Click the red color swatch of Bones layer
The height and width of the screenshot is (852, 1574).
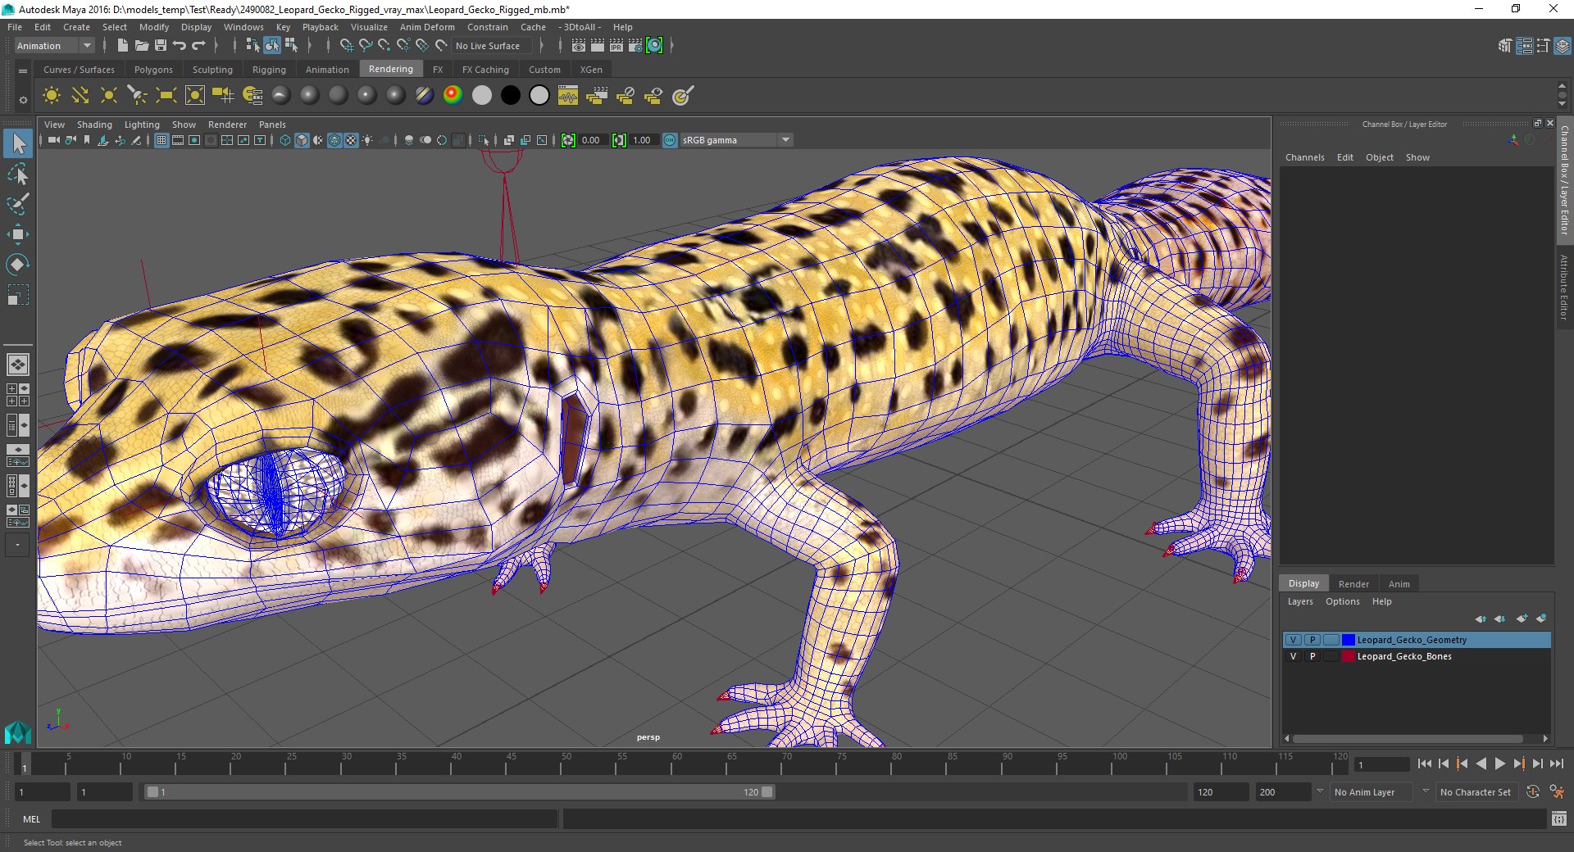coord(1349,656)
